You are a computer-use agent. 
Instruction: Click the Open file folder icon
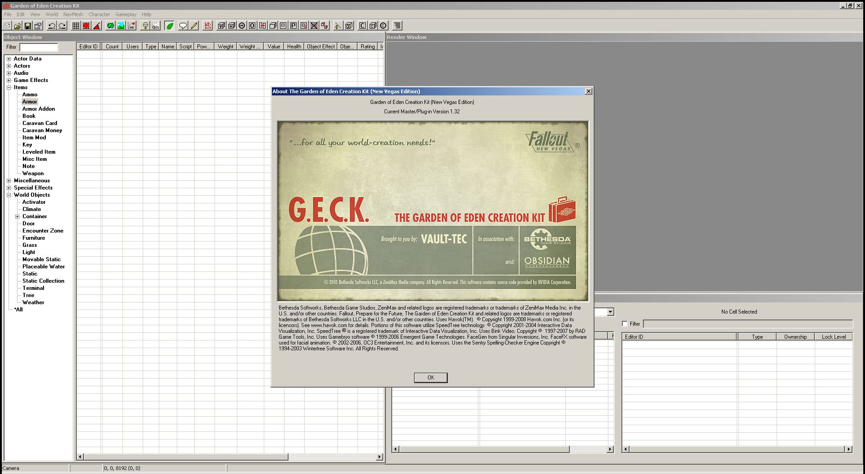pos(17,26)
